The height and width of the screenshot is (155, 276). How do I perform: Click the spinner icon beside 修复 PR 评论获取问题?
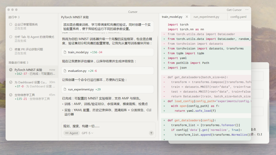pos(11,49)
